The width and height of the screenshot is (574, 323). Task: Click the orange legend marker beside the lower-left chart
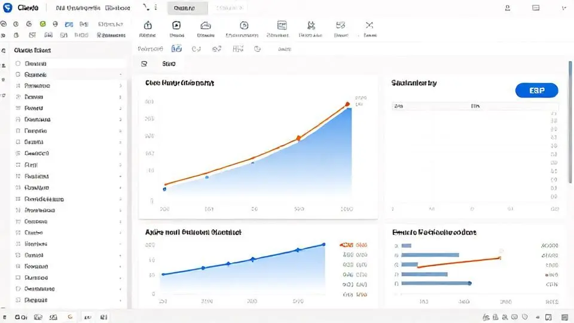346,245
